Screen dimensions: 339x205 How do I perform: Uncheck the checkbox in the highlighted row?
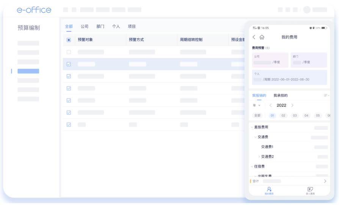point(69,64)
